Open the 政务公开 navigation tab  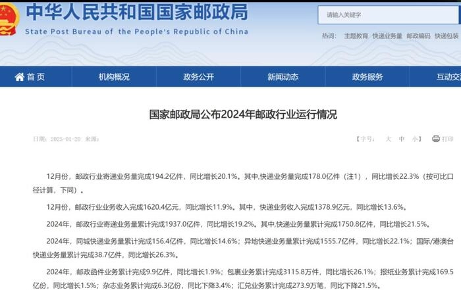tap(198, 77)
